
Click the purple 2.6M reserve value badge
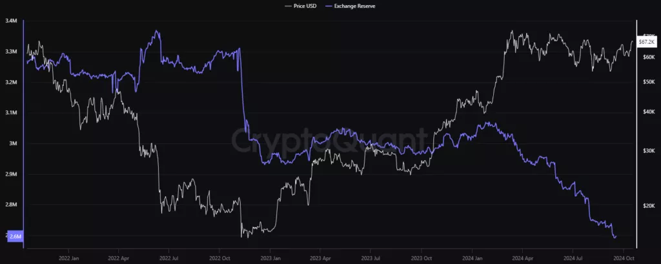[13, 236]
